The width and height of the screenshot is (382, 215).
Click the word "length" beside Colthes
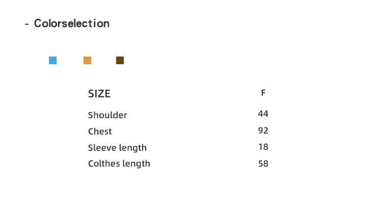(136, 164)
